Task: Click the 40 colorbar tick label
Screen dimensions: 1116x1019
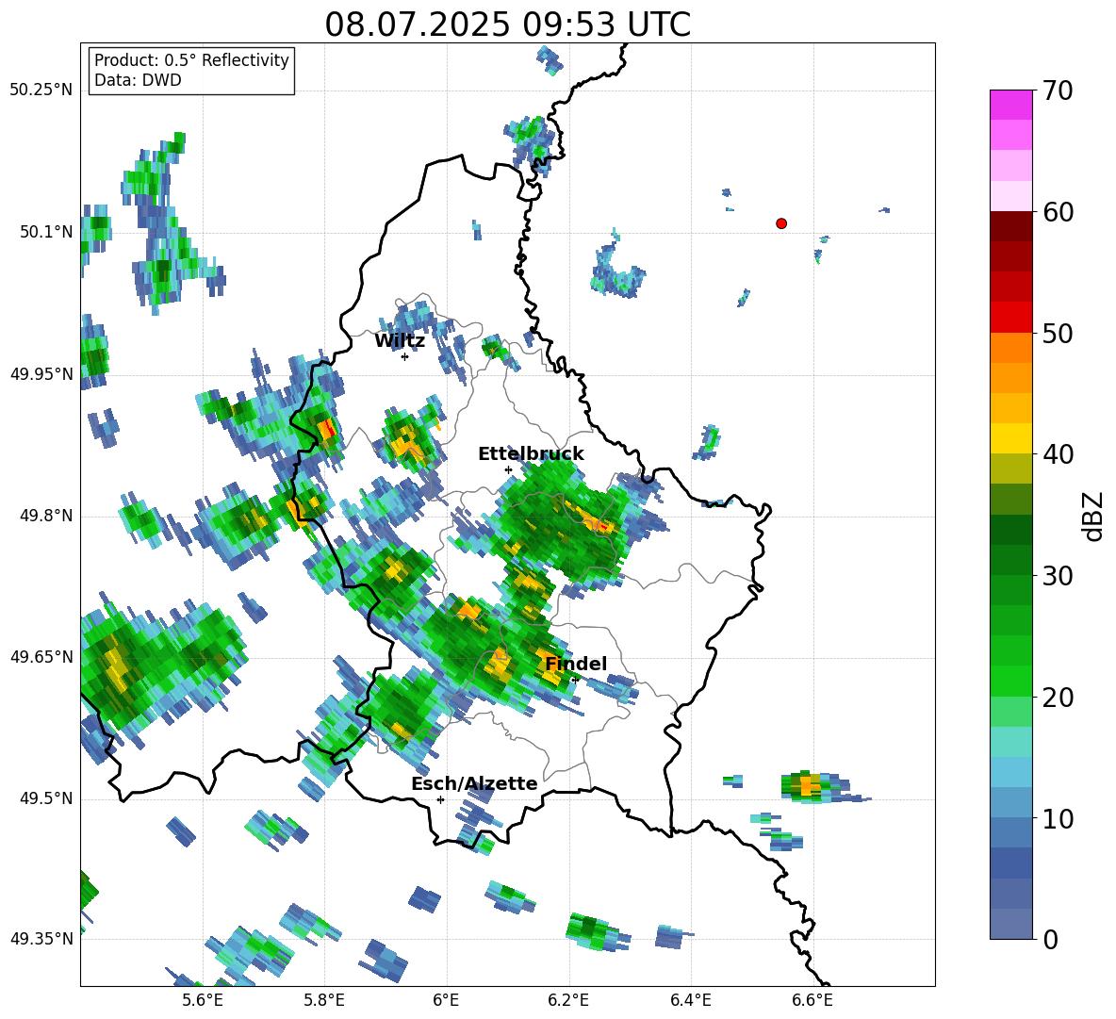Action: (1058, 454)
